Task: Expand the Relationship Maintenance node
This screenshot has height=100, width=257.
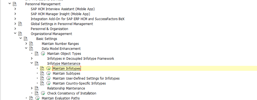Action: point(32,88)
